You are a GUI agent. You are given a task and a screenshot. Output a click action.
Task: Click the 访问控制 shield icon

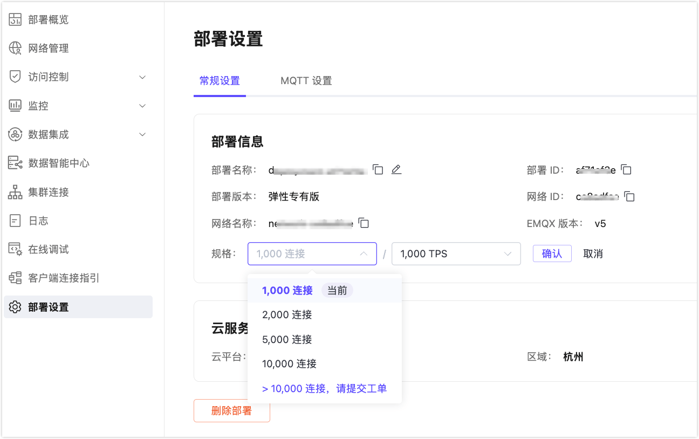click(x=15, y=77)
